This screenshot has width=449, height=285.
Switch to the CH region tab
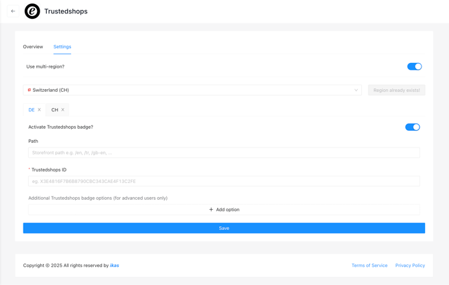point(55,110)
